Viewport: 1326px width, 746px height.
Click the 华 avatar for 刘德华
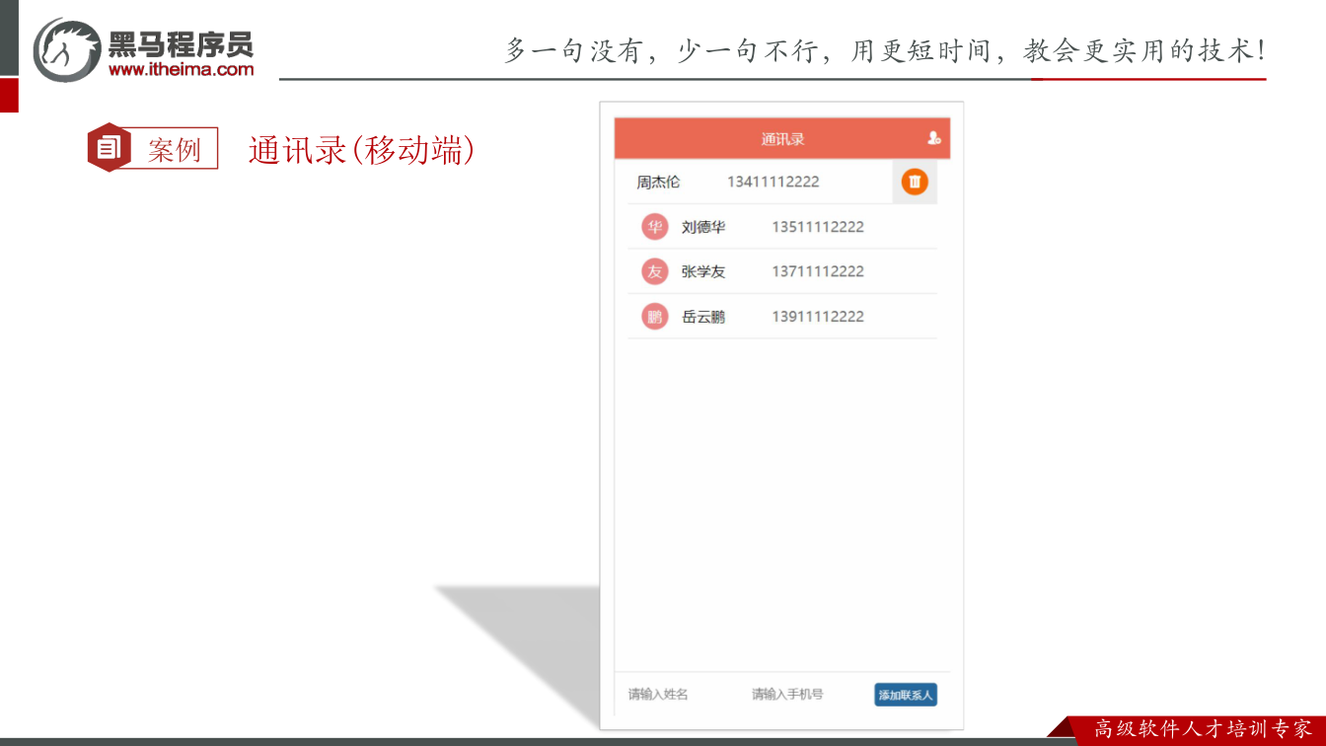[654, 227]
